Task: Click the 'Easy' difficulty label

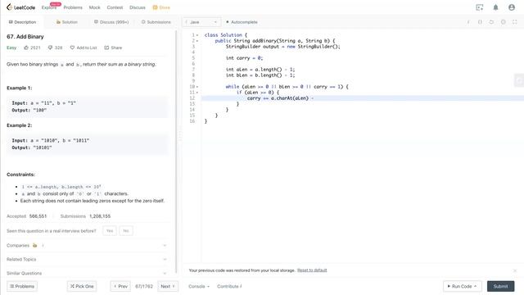Action: point(11,48)
